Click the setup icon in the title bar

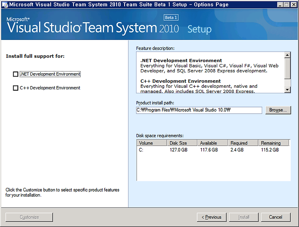point(5,5)
